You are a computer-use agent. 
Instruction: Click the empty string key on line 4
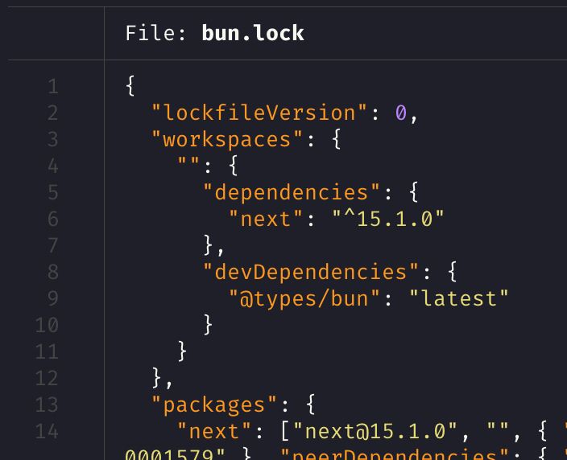pos(188,161)
